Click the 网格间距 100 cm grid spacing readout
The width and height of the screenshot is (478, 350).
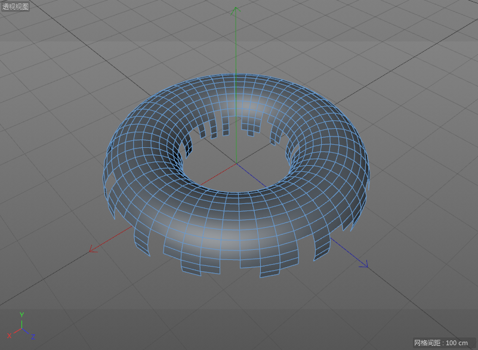click(x=441, y=343)
